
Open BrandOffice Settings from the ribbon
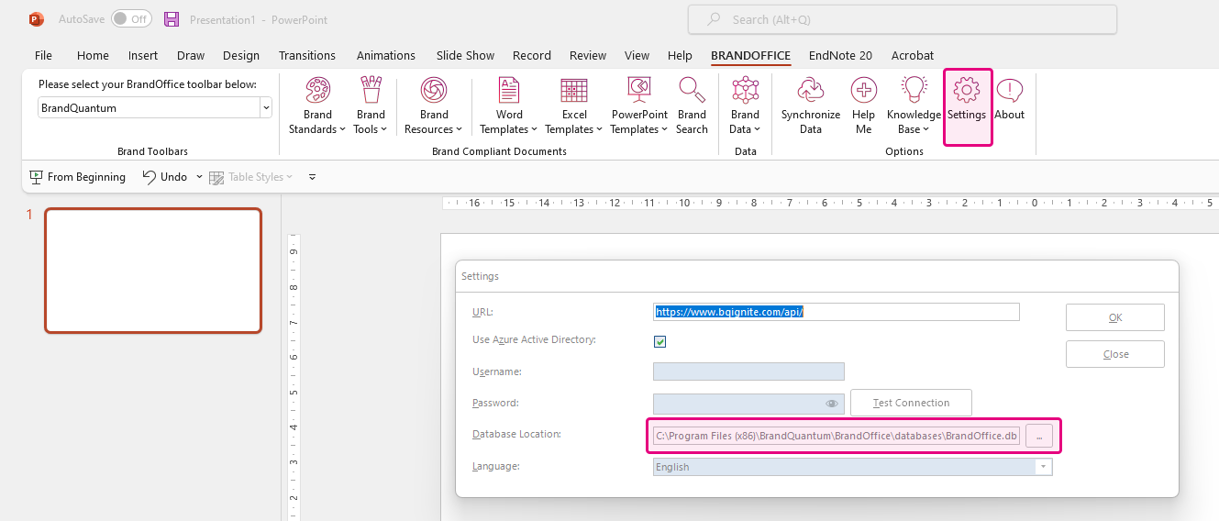click(x=967, y=106)
